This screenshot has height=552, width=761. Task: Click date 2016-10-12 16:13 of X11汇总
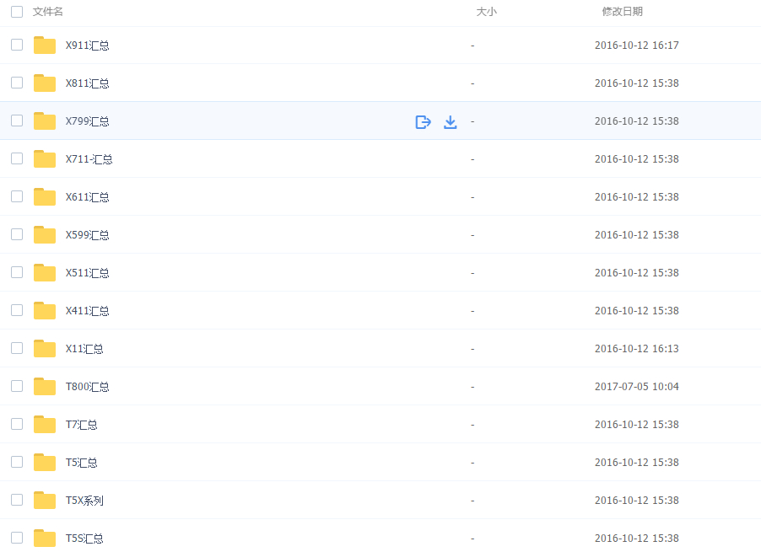637,349
